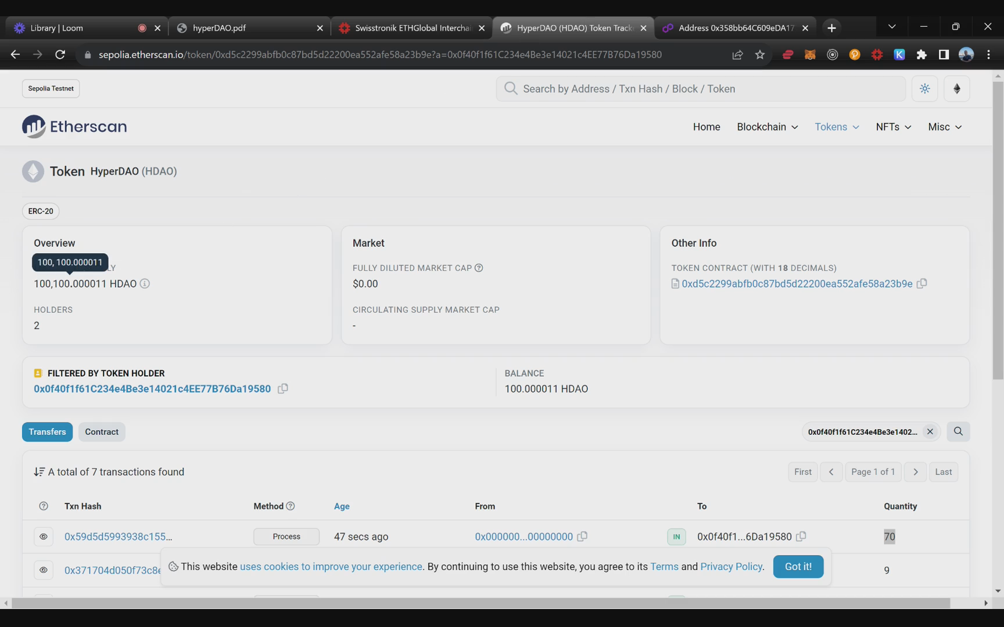Click help icon beside Fully Diluted Market Cap

479,268
